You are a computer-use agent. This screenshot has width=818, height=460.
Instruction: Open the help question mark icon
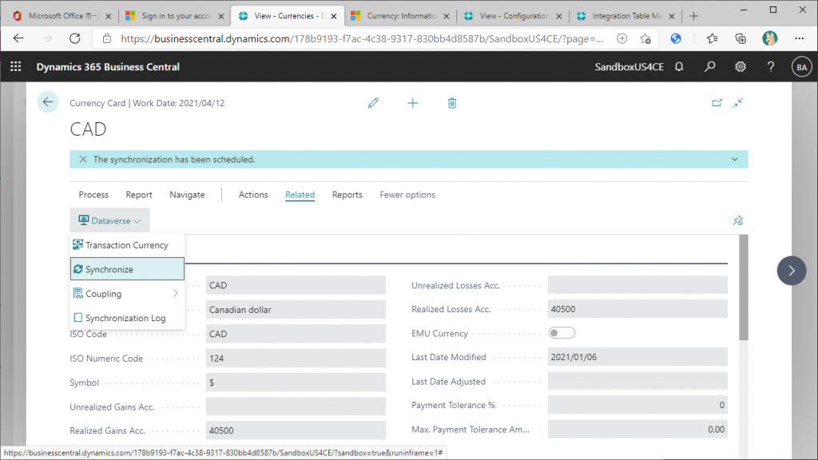tap(771, 67)
